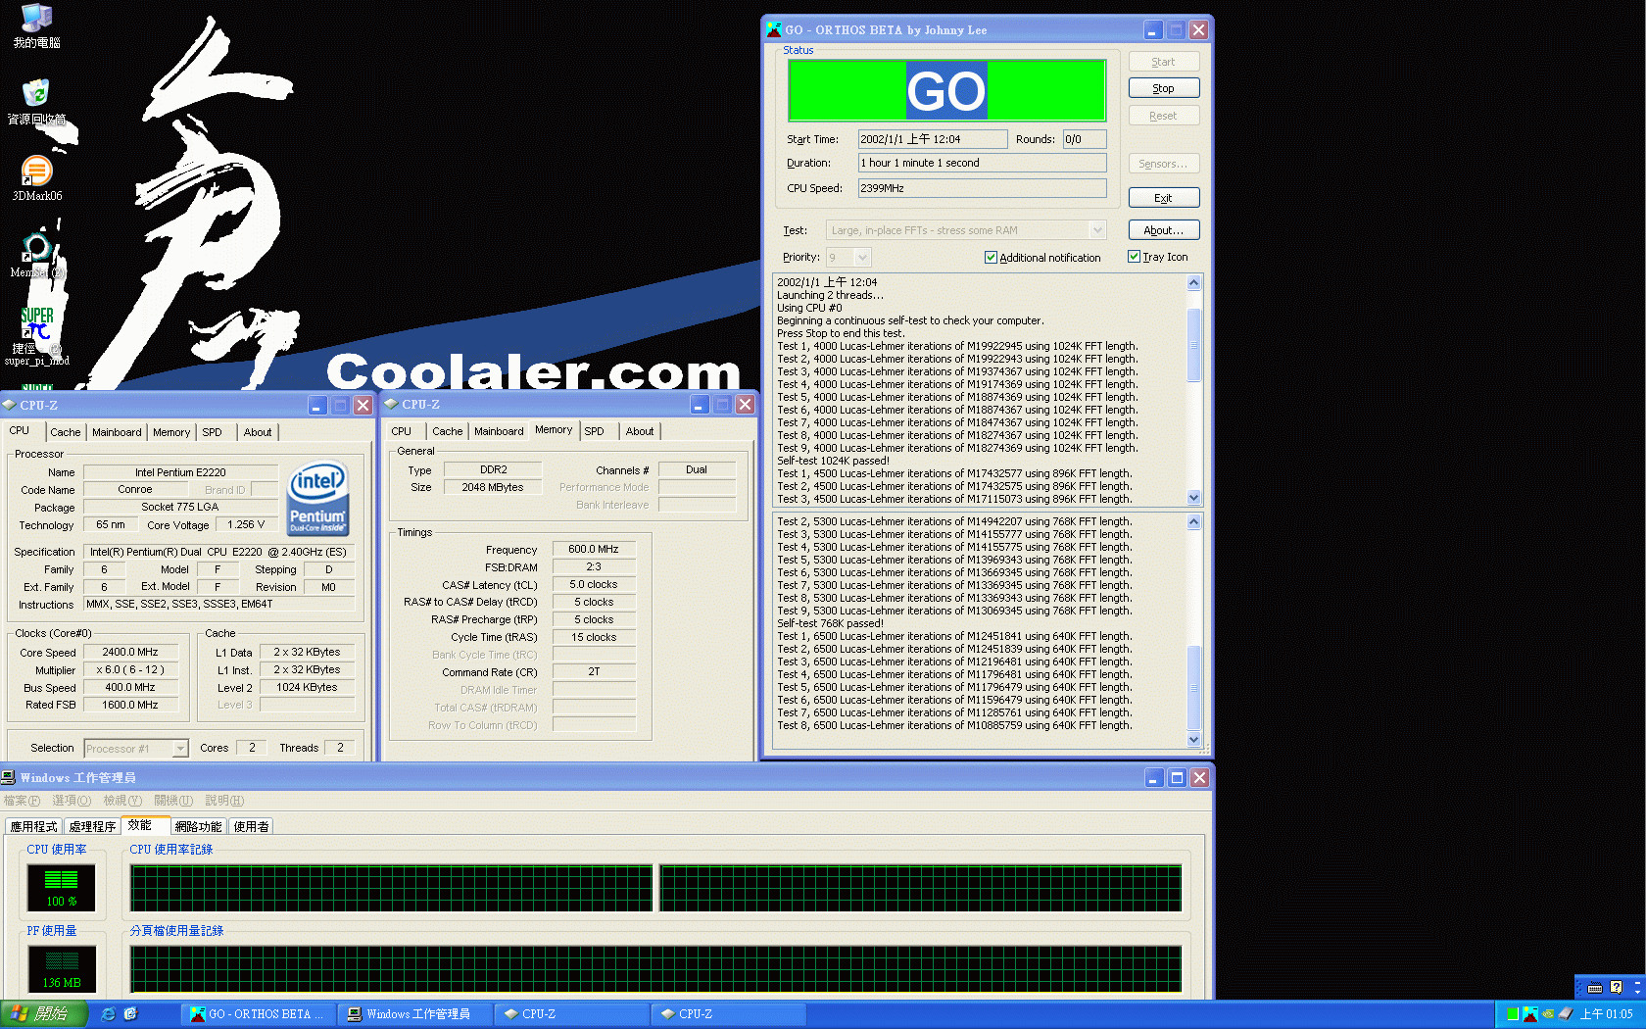
Task: Click the keyboard icon in language bar
Action: pyautogui.click(x=1595, y=988)
